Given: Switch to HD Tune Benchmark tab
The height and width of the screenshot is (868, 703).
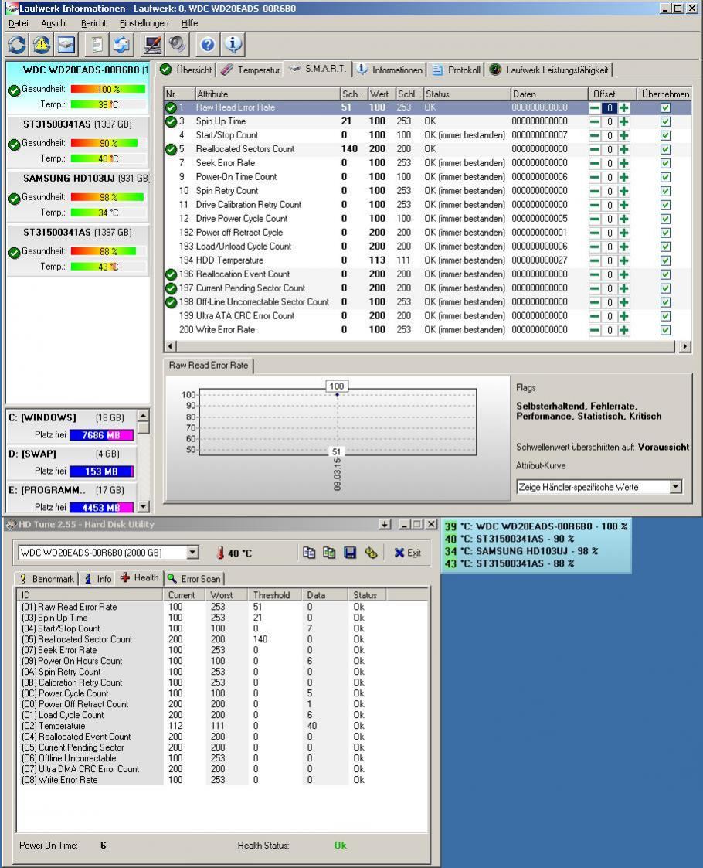Looking at the screenshot, I should (46, 579).
